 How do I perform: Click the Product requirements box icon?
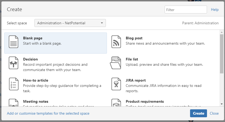click(116, 103)
